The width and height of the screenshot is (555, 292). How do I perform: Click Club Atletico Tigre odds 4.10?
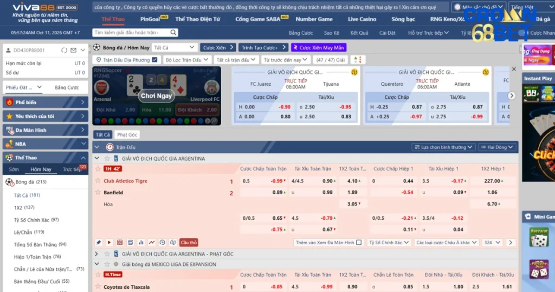point(352,181)
